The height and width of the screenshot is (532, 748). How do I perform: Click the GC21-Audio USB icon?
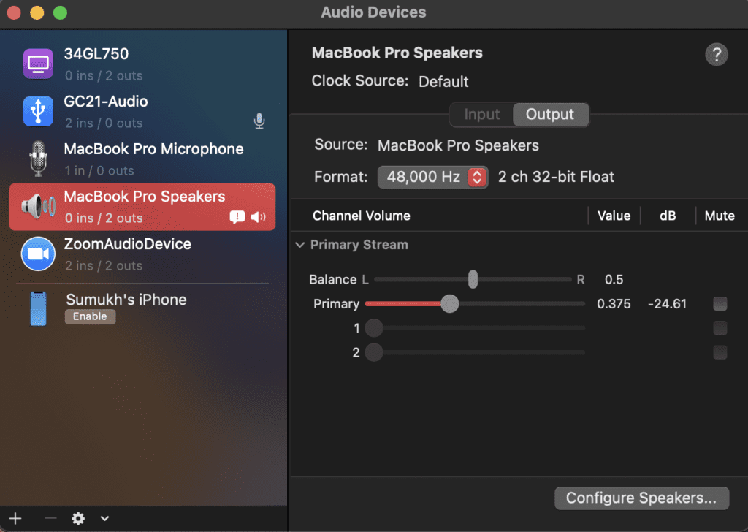[38, 111]
